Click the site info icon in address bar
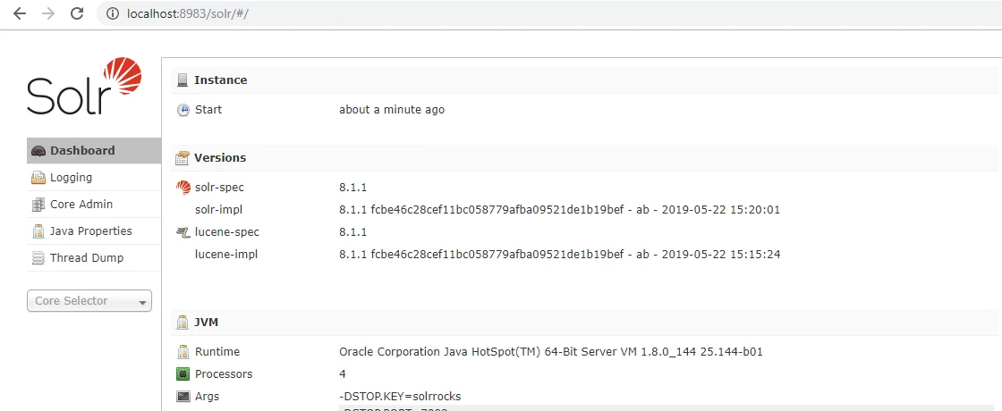The height and width of the screenshot is (411, 1002). coord(113,13)
